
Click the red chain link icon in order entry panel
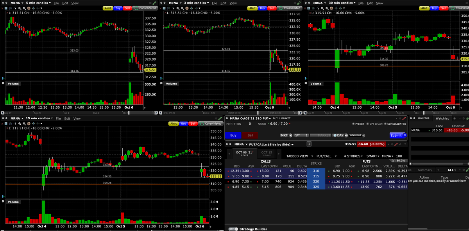coord(404,118)
